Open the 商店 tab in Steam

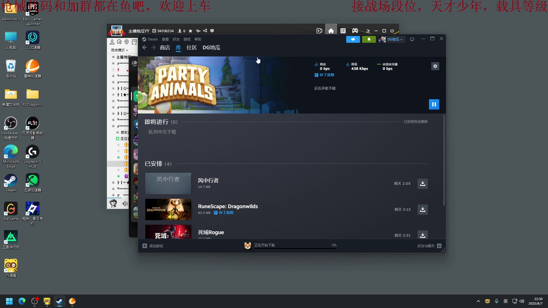[165, 48]
